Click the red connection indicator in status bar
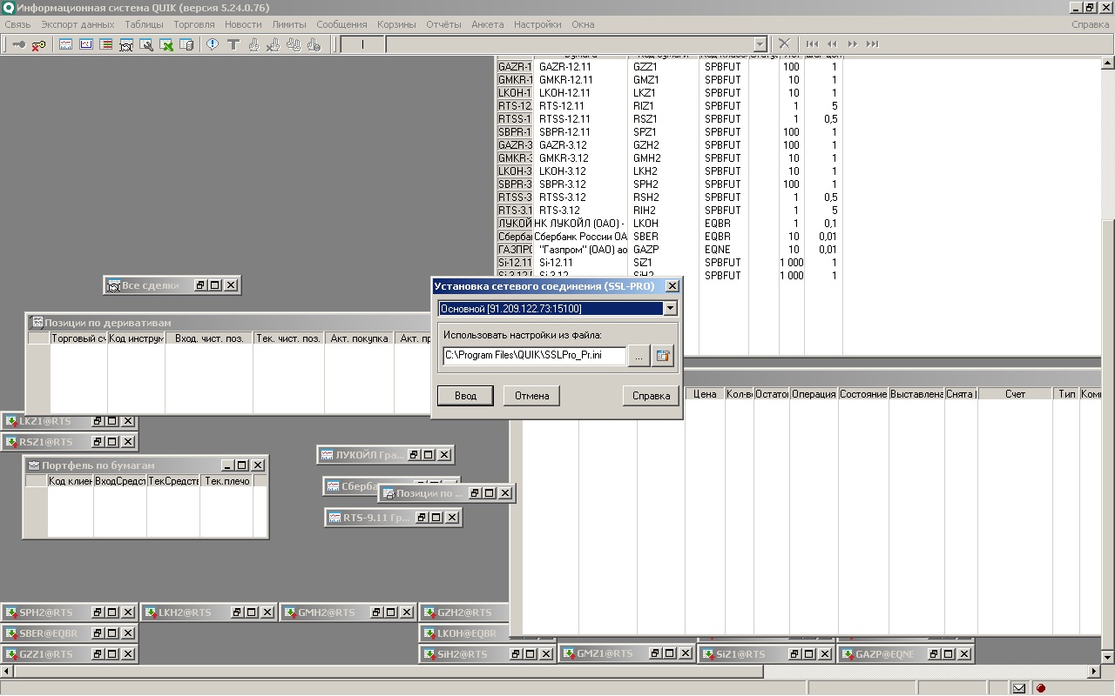The width and height of the screenshot is (1115, 696). 1040,688
